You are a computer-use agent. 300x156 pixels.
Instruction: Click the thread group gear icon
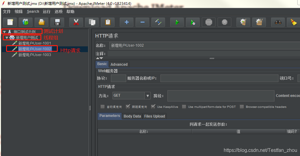point(12,38)
